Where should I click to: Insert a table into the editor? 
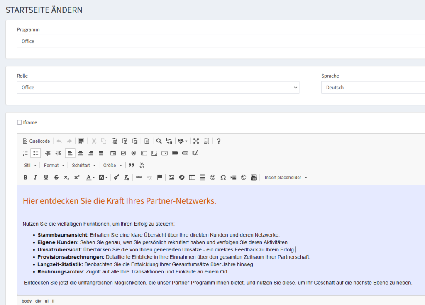[x=192, y=178]
